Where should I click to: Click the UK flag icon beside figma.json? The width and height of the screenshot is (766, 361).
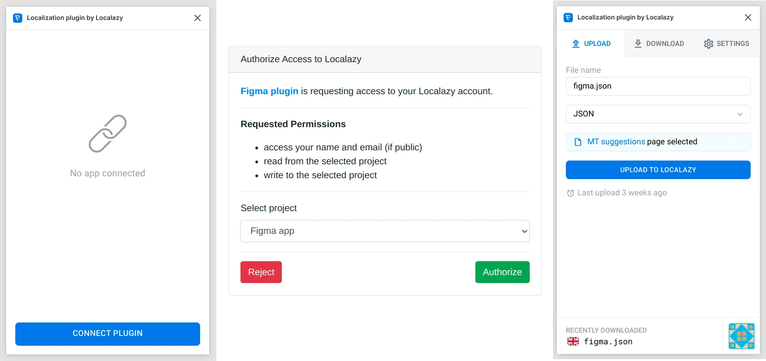point(573,342)
